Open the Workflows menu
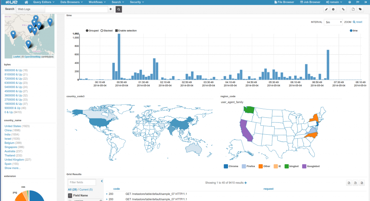This screenshot has width=370, height=201. (97, 2)
